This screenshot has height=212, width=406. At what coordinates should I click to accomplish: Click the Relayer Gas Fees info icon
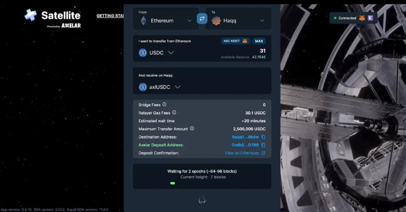174,112
